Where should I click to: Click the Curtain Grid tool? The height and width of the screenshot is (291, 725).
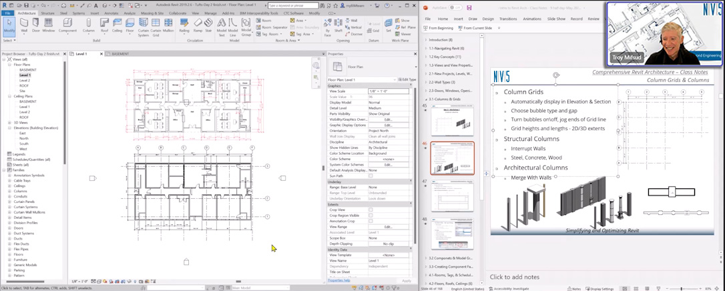pos(156,25)
